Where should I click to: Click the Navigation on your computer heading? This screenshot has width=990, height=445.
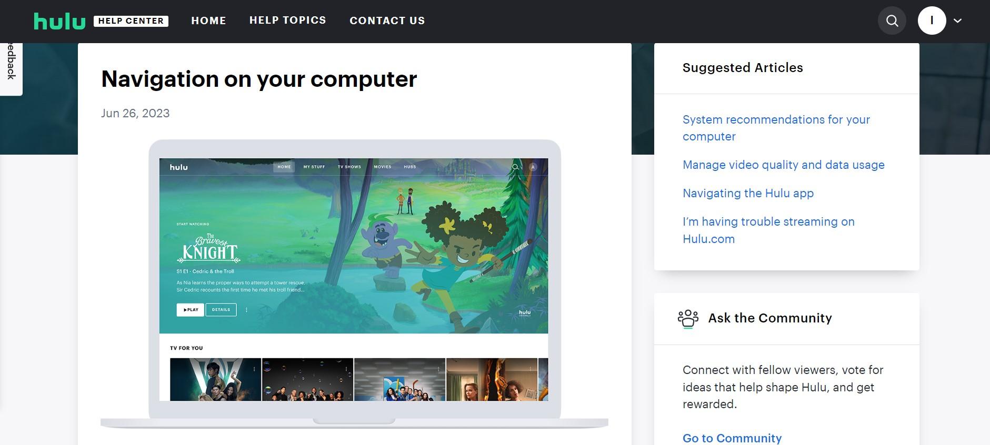259,79
